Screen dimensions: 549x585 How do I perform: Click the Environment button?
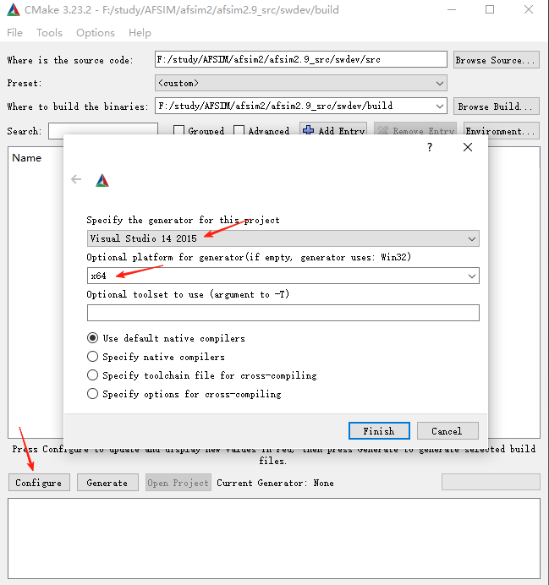tap(502, 130)
